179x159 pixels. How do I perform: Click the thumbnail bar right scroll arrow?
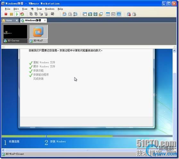click(x=174, y=47)
